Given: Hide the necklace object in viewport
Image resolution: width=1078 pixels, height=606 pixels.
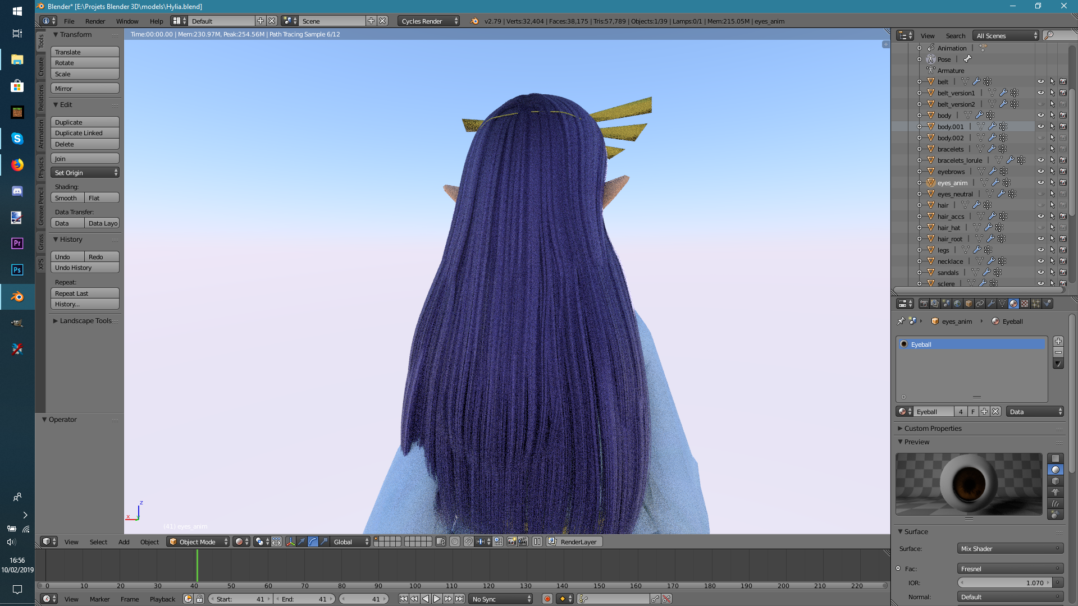Looking at the screenshot, I should 1040,261.
